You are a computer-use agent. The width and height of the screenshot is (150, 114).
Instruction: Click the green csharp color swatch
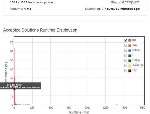(130, 61)
